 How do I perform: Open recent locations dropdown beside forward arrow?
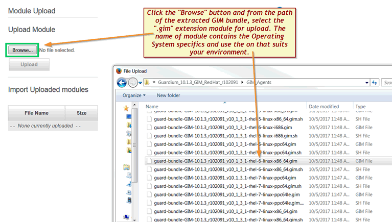click(140, 83)
